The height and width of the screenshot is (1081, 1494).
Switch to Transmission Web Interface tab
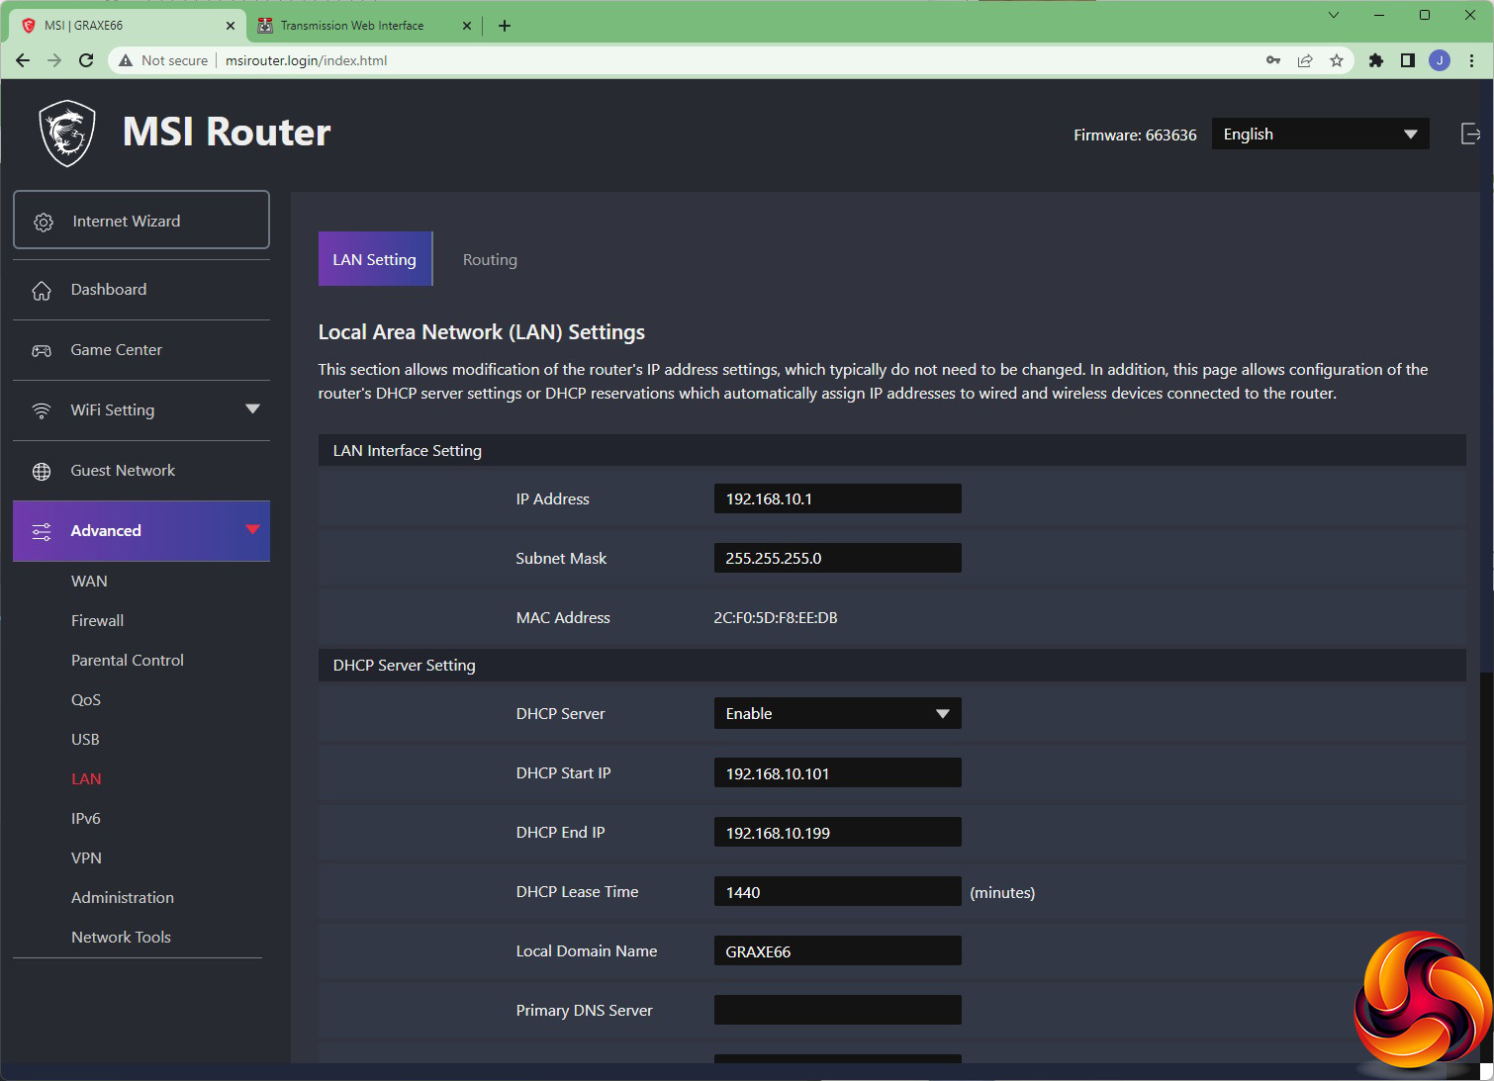click(x=351, y=26)
